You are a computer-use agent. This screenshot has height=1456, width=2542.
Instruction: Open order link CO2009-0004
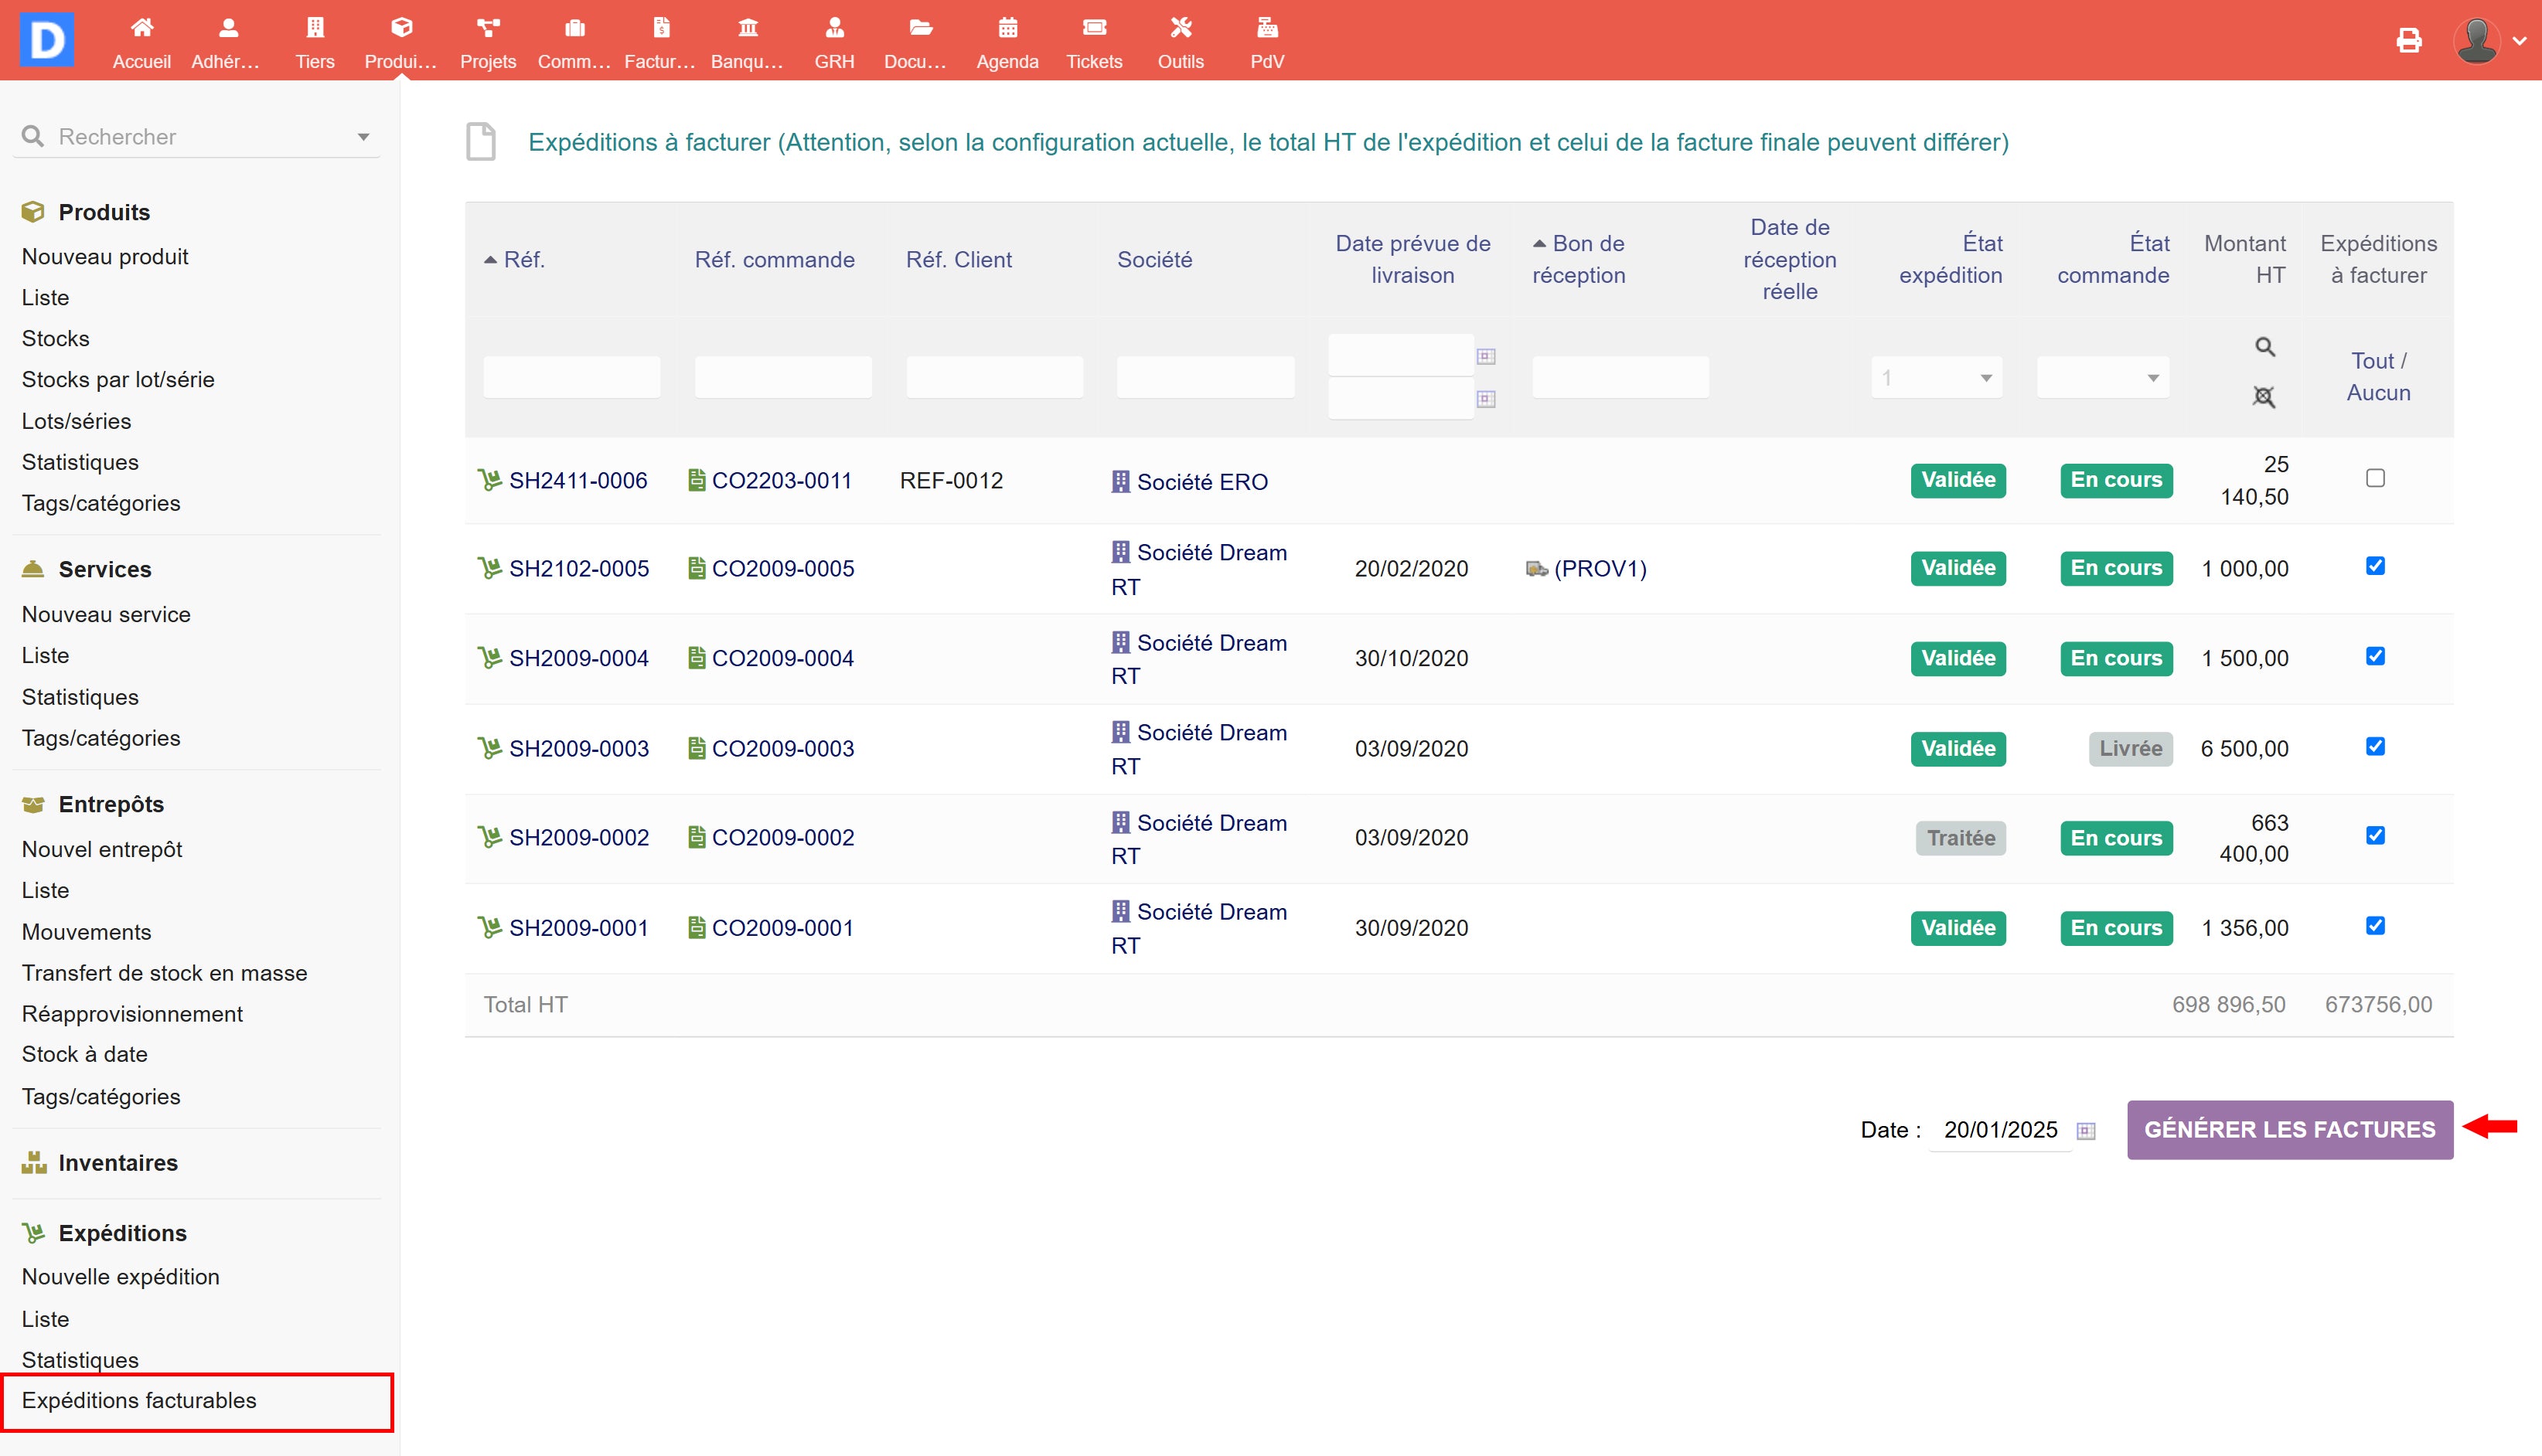click(782, 658)
